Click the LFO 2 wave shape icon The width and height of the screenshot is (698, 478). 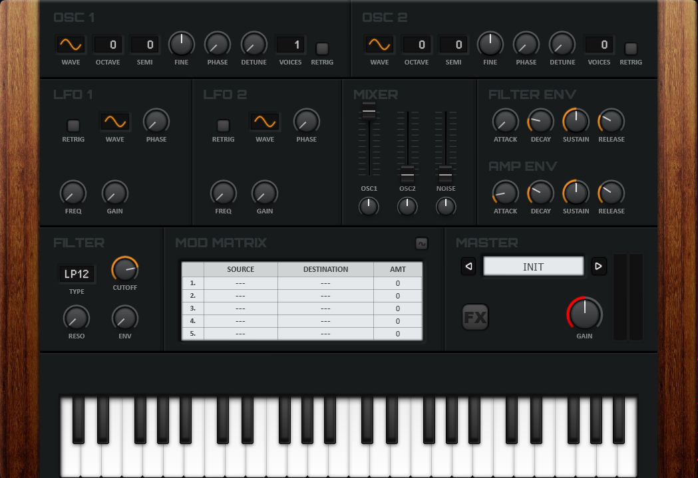pos(265,122)
